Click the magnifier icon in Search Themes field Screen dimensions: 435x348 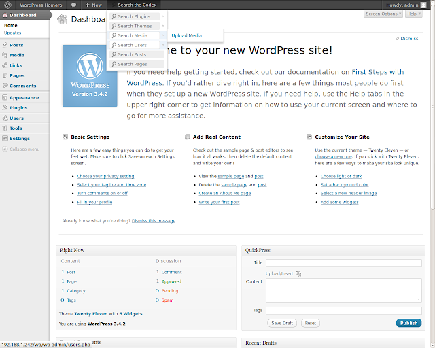(x=114, y=26)
